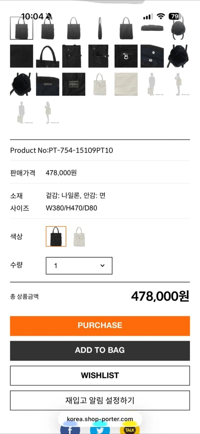Tap the Wi-Fi status icon

160,17
